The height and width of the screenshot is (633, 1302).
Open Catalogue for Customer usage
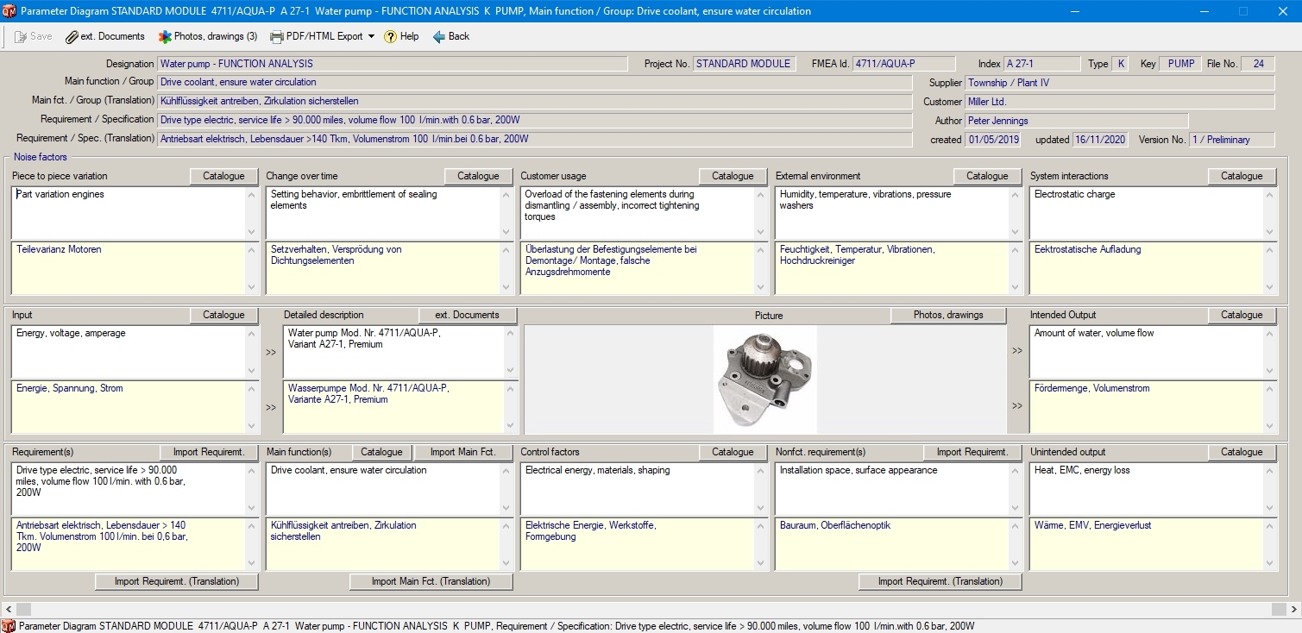[733, 176]
